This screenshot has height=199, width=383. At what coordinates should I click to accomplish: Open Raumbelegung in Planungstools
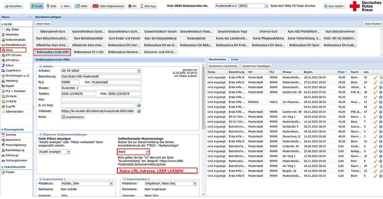15,150
